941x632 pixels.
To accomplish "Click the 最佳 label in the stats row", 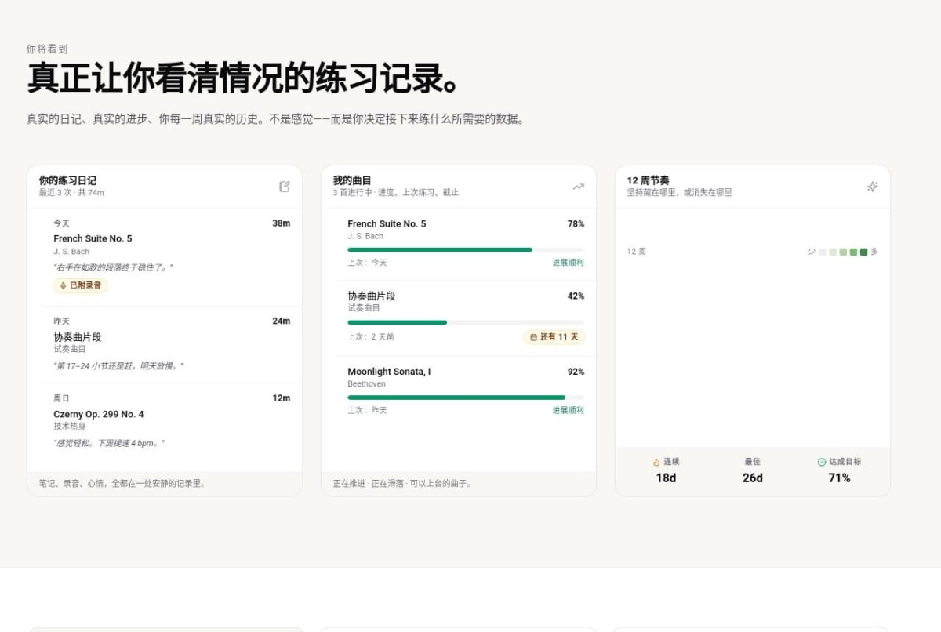I will [x=753, y=462].
